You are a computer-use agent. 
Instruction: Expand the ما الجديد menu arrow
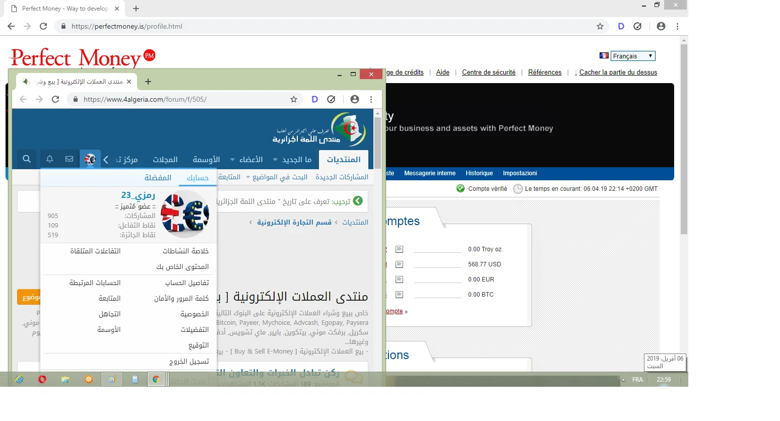[x=275, y=160]
